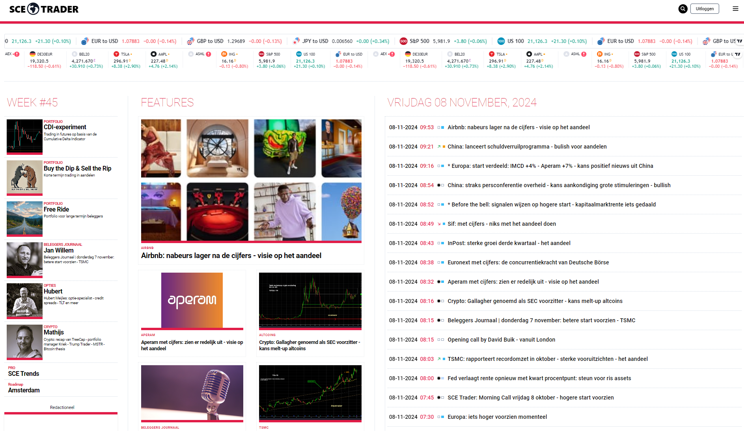Viewport: 744px width, 431px height.
Task: Click the green arrow beside TSMC rapporteert headline
Action: pyautogui.click(x=439, y=359)
